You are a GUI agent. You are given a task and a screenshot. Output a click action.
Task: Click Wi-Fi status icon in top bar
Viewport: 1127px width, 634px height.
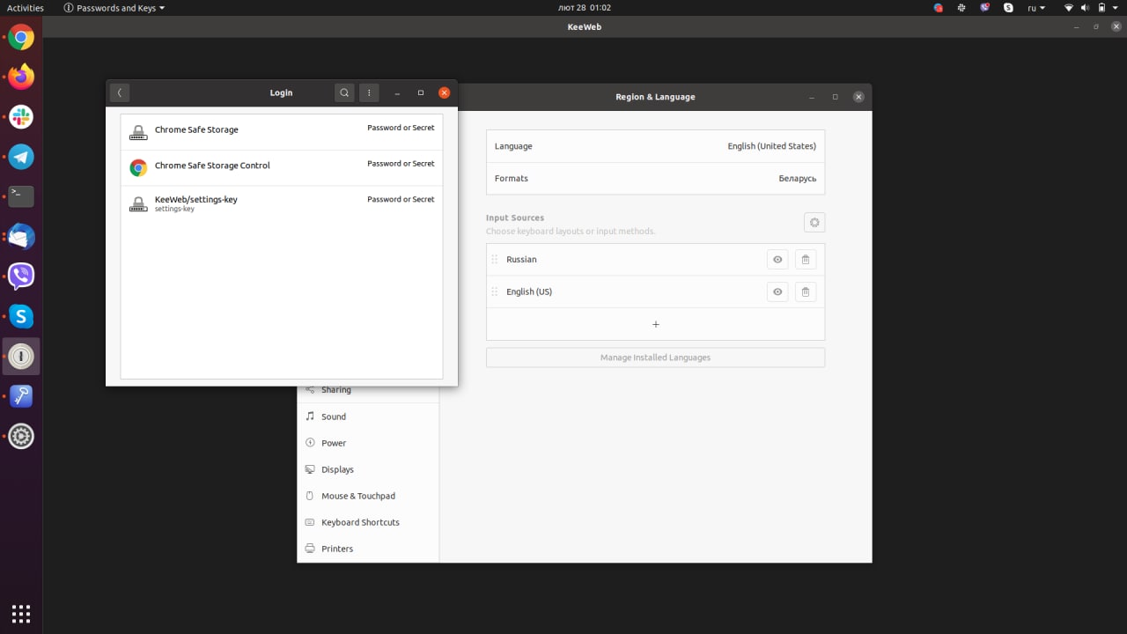pyautogui.click(x=1069, y=8)
